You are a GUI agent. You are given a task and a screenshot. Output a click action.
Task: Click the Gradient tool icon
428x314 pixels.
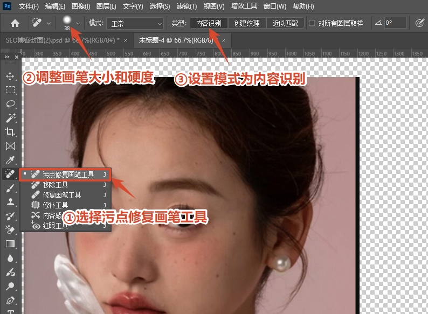click(x=10, y=244)
